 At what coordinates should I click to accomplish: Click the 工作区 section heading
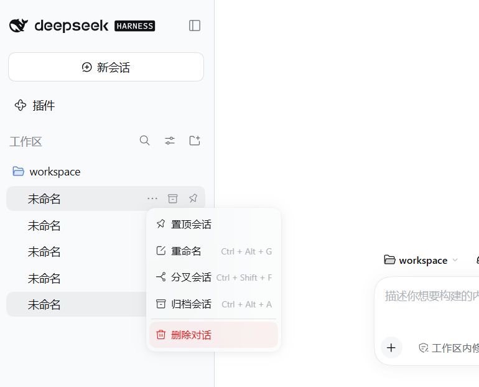point(26,142)
